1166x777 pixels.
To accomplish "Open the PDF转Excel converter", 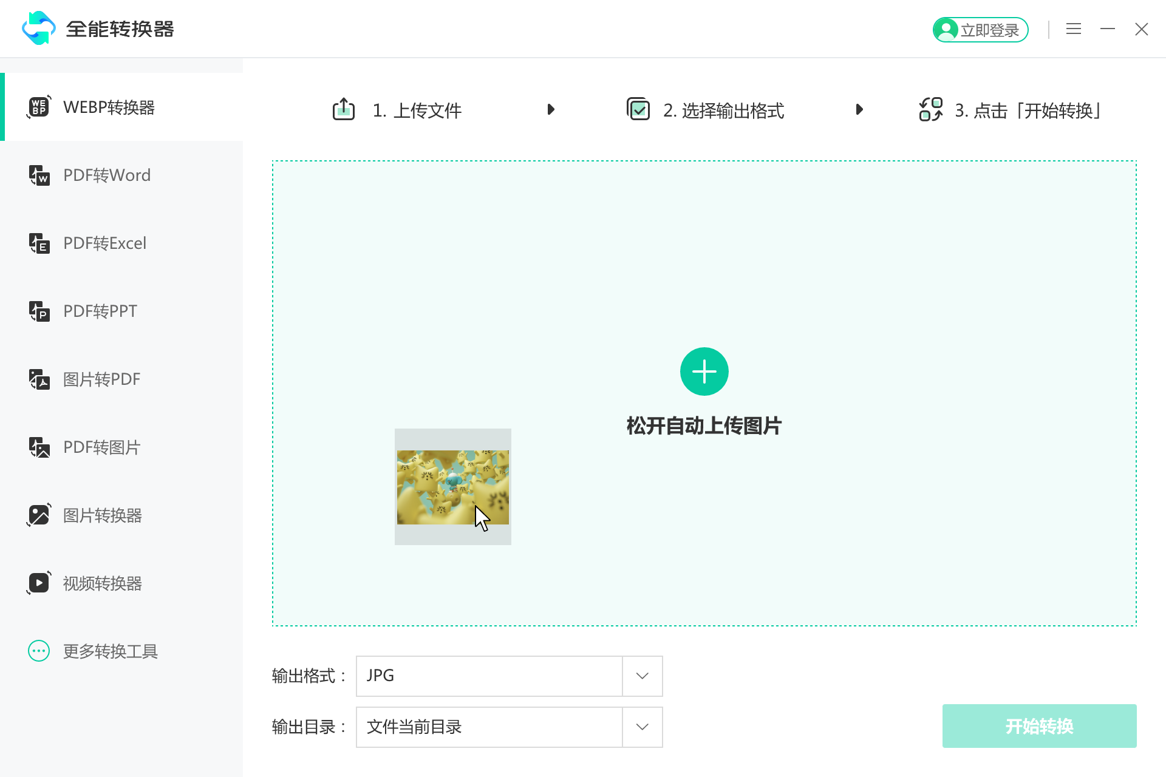I will click(x=104, y=243).
